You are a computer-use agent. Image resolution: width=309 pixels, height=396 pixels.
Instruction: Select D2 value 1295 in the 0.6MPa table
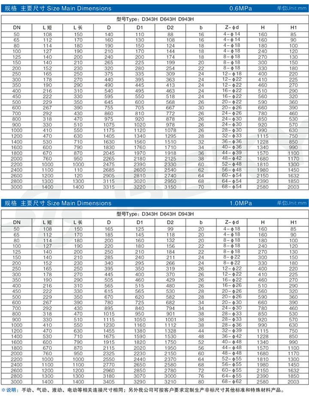(x=170, y=137)
